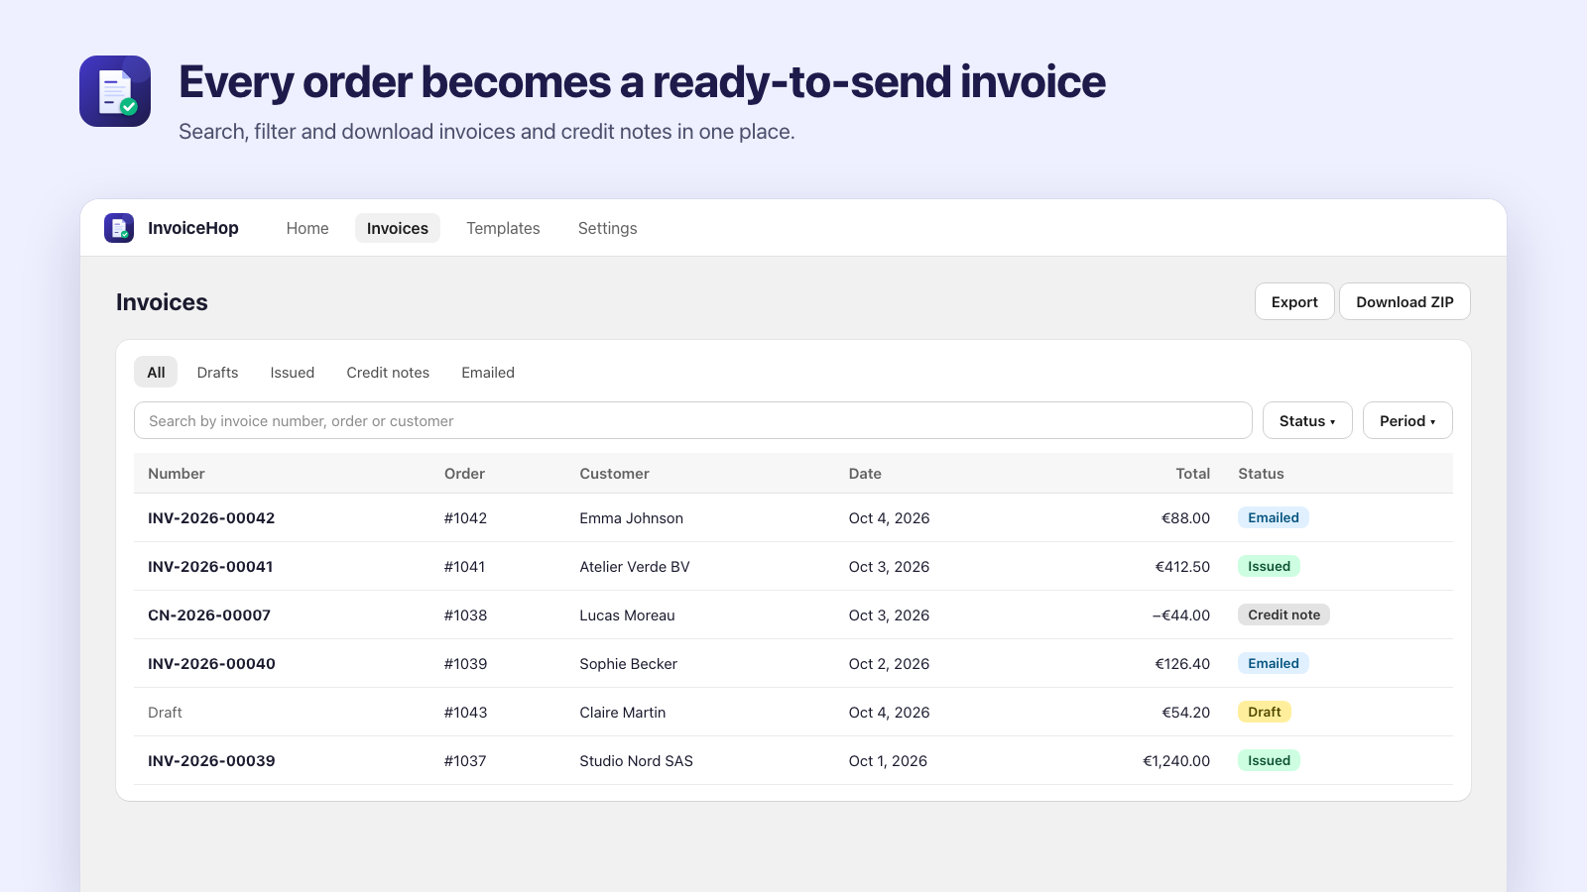Click the Date column header
The height and width of the screenshot is (892, 1587).
(865, 474)
